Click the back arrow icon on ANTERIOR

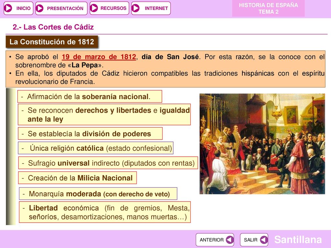pos(230,240)
